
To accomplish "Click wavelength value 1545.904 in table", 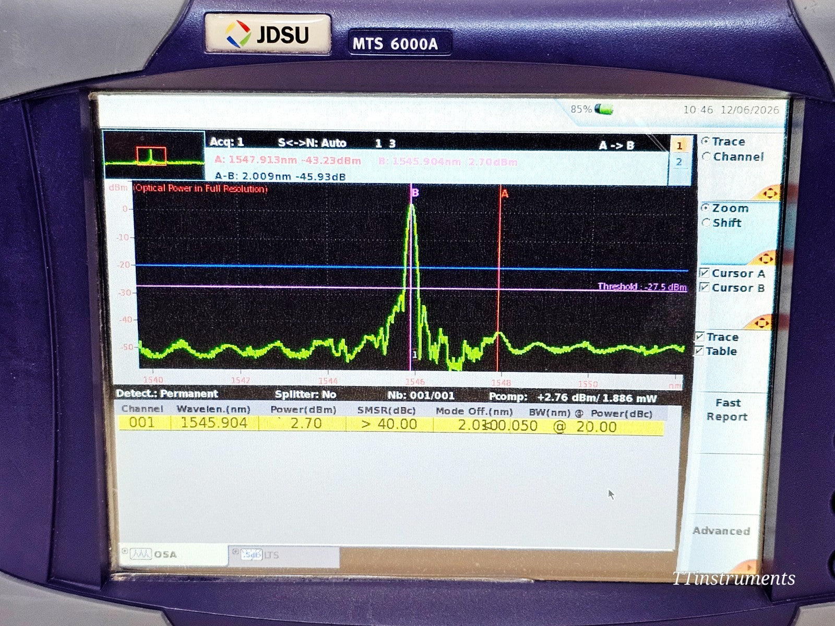I will 214,423.
